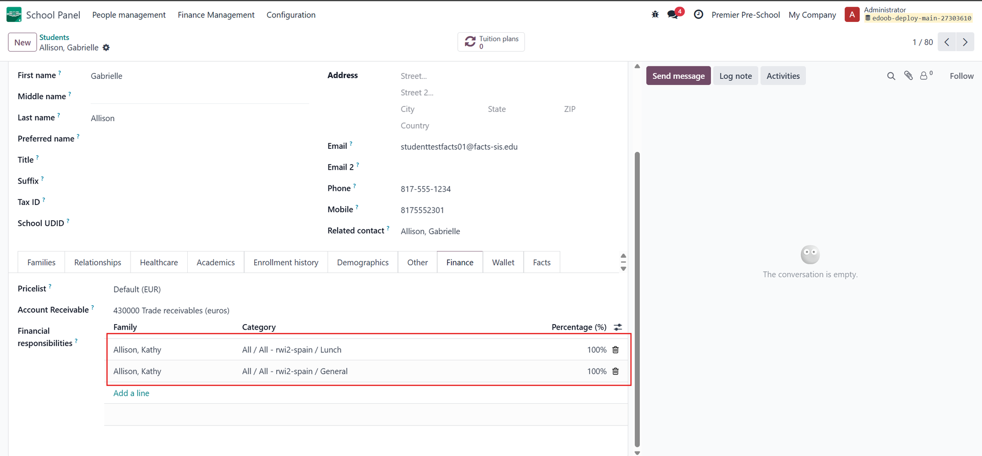982x456 pixels.
Task: Go to next student record
Action: tap(965, 42)
